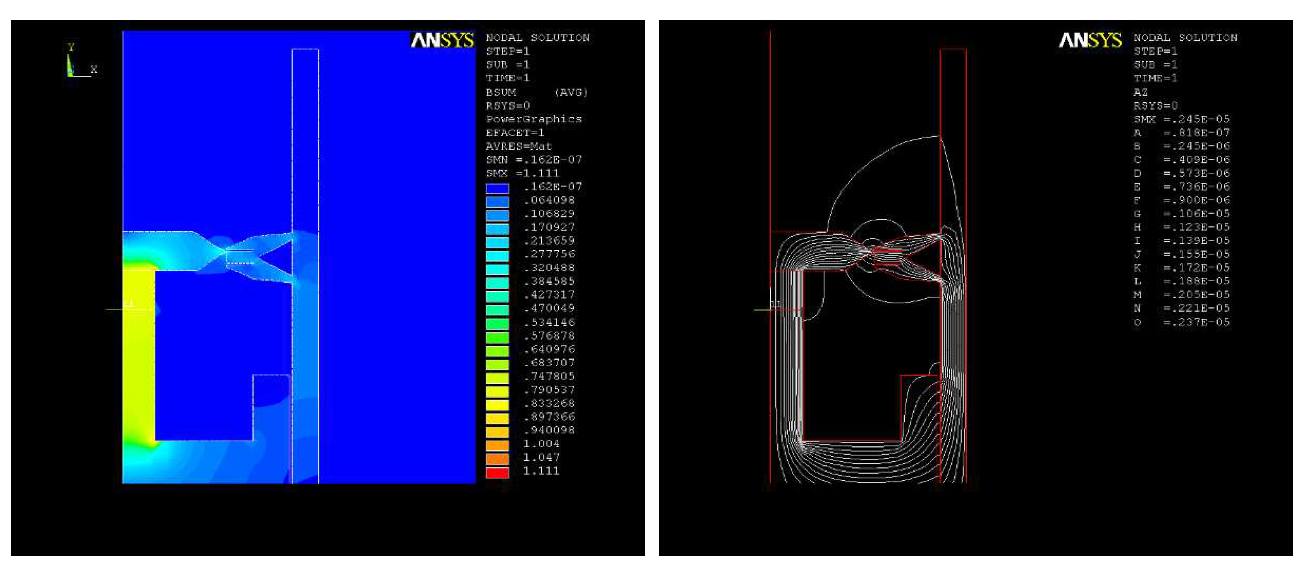Click the SMX =1.111 text in left legend
Image resolution: width=1306 pixels, height=568 pixels.
522,173
